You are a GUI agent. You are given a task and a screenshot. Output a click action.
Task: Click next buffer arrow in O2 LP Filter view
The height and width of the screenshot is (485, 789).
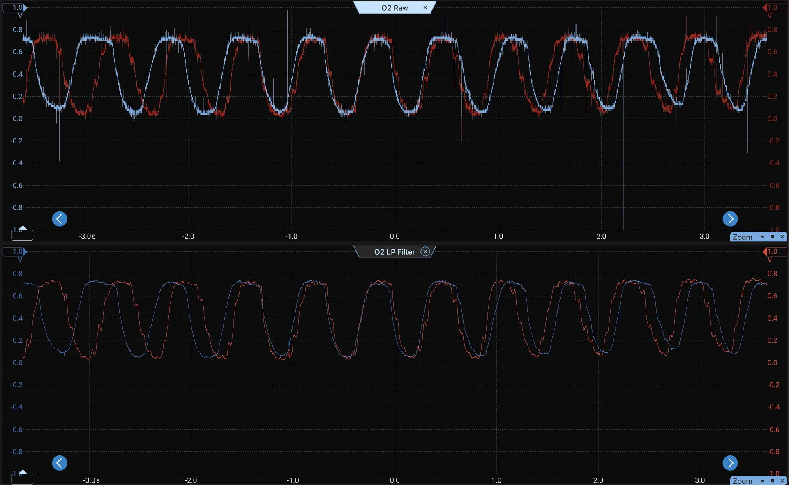pyautogui.click(x=730, y=463)
